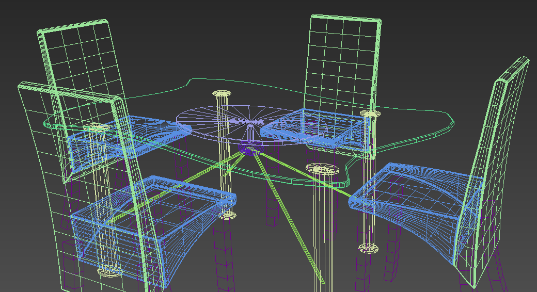This screenshot has height=292, width=537.
Task: Select the front table leg's top cap
Action: coord(321,168)
